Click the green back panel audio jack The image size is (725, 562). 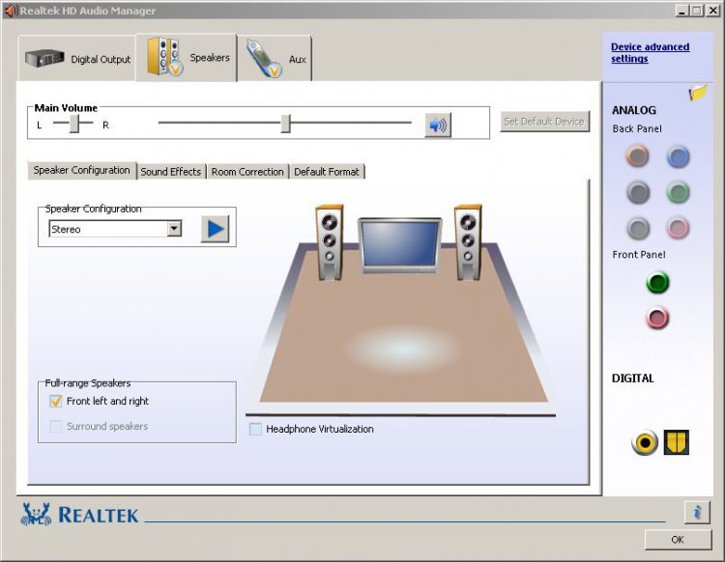click(678, 192)
